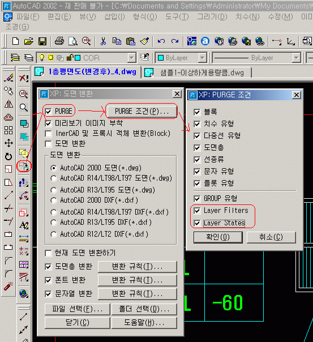
Task: Click the cyan swatch in ByLayer color control
Action: coord(161,58)
